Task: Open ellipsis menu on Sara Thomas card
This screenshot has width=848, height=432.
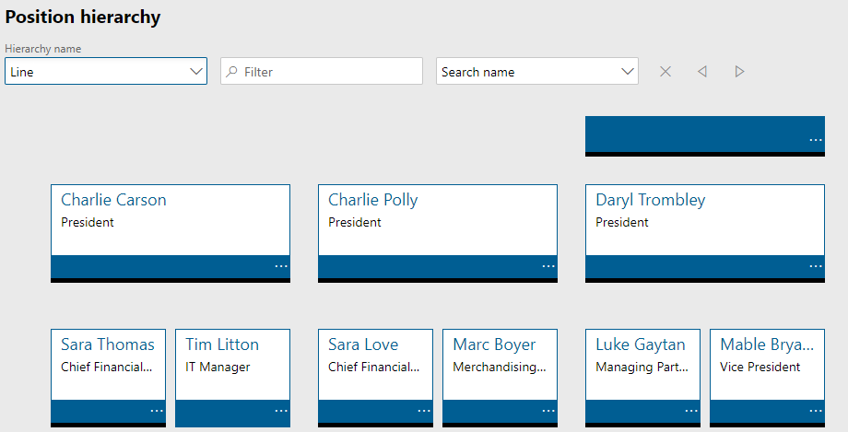Action: coord(157,411)
